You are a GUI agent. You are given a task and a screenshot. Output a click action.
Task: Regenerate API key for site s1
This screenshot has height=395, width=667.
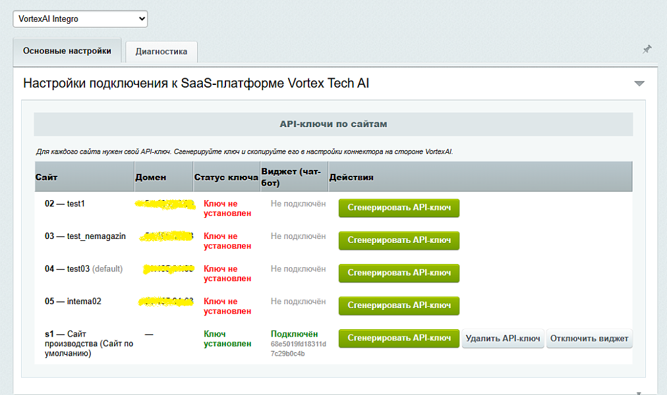(x=399, y=338)
